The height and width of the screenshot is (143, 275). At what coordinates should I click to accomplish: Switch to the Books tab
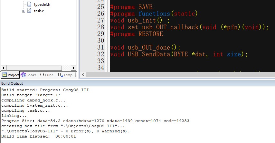(29, 75)
